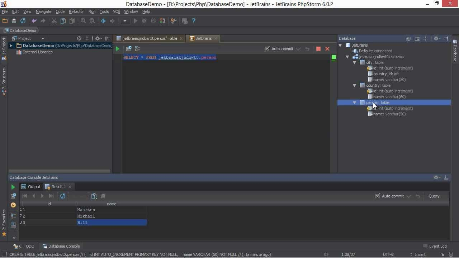The height and width of the screenshot is (258, 459).
Task: Click the name column header in results
Action: (x=112, y=204)
